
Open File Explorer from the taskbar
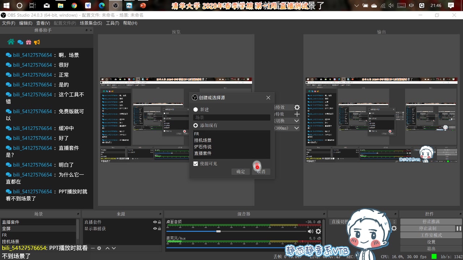point(60,5)
